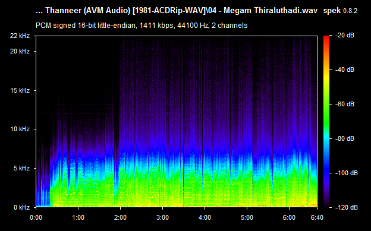Click the 0:00 time axis marker
Image resolution: width=371 pixels, height=231 pixels.
click(36, 217)
